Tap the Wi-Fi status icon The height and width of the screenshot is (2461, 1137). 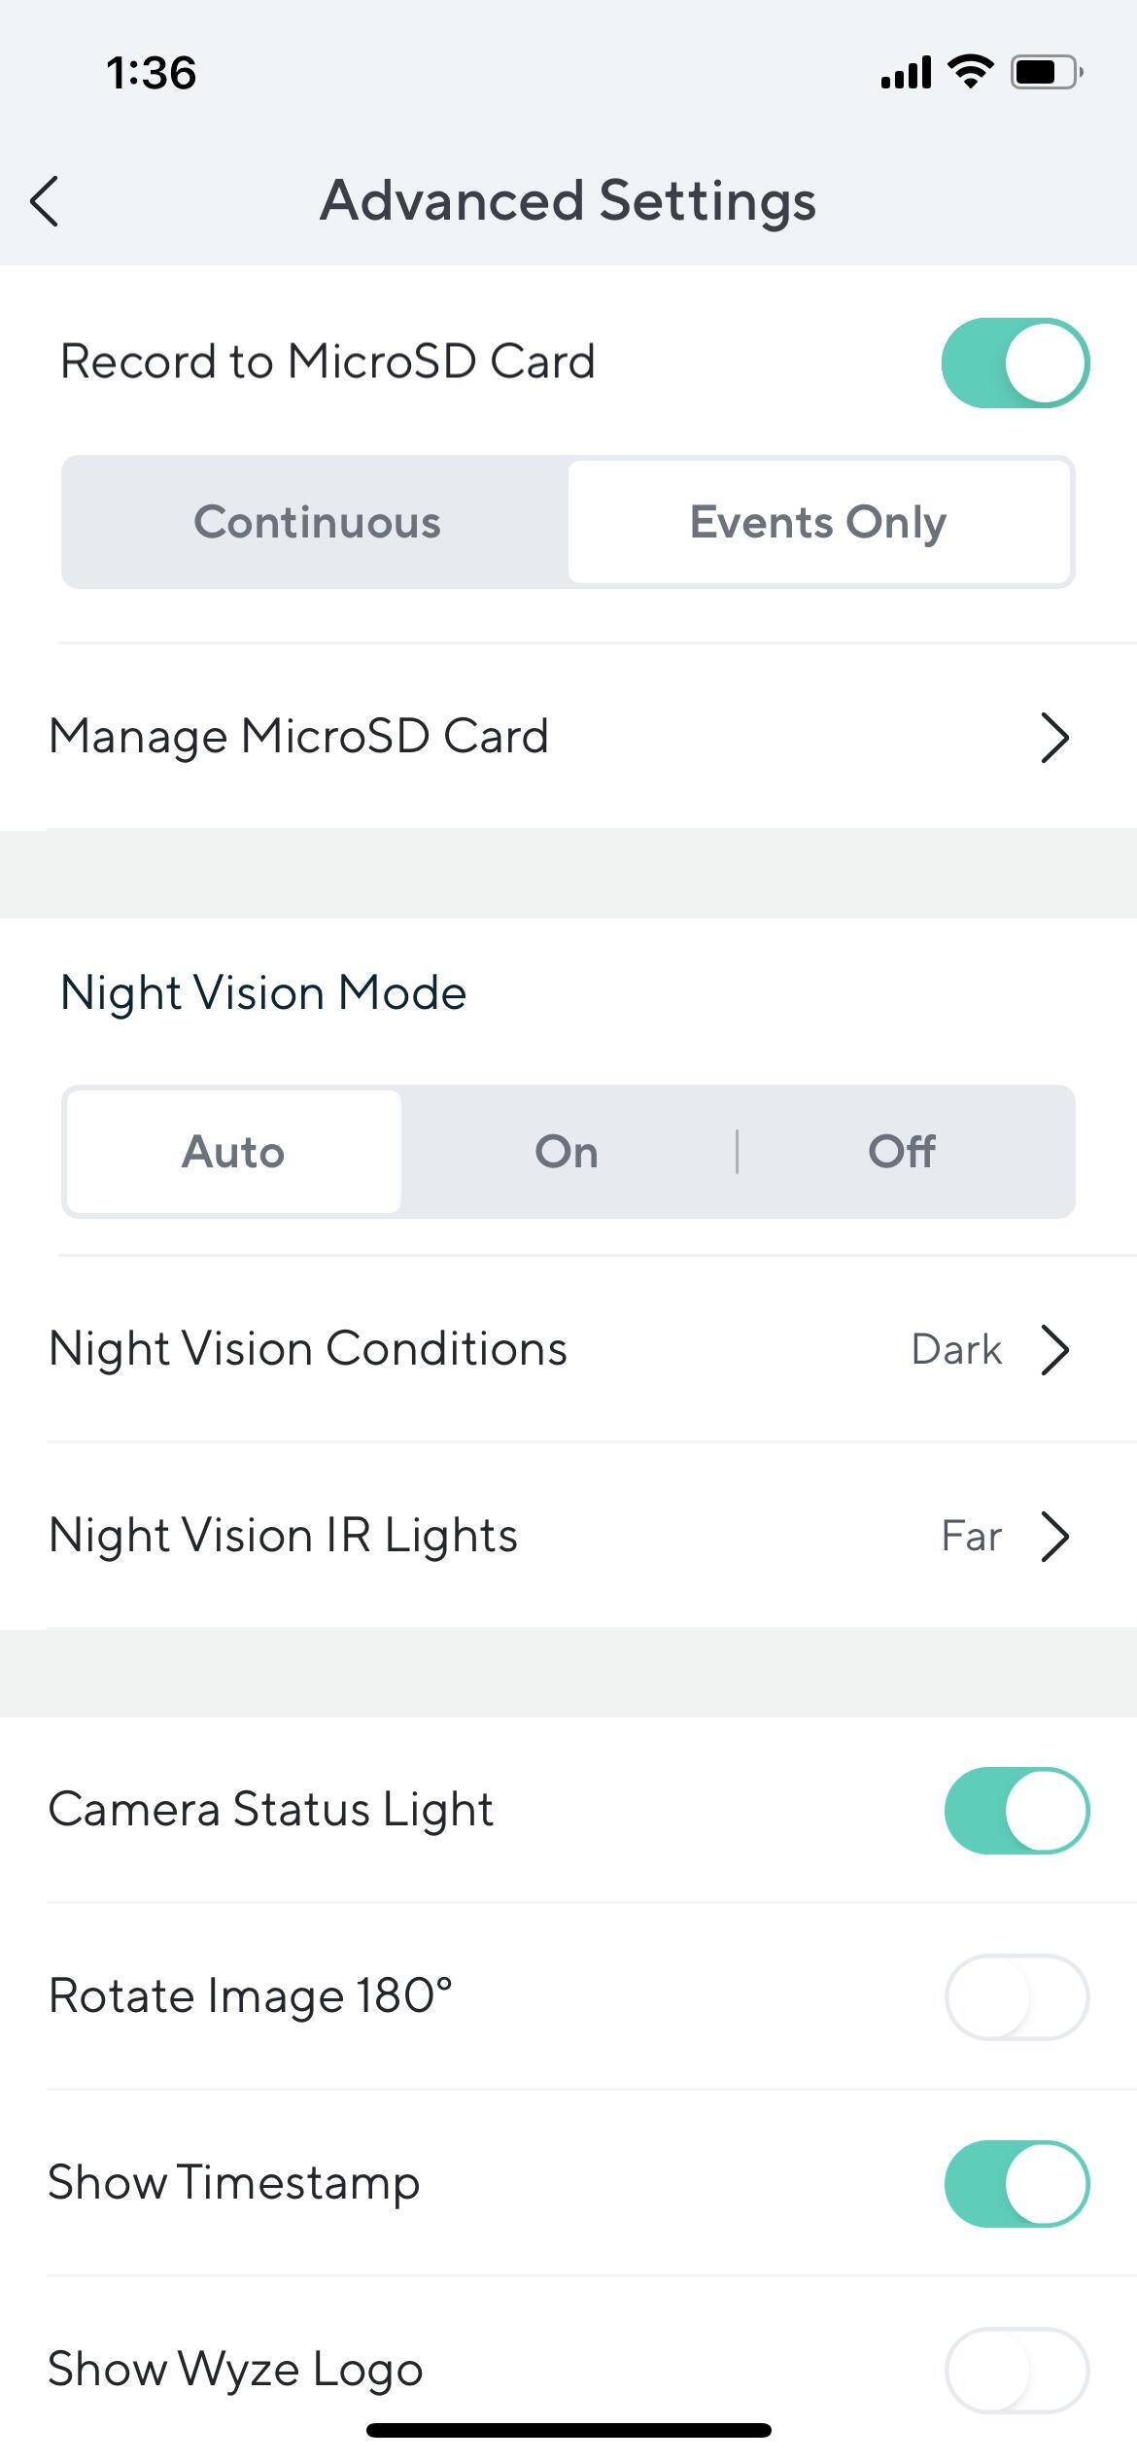coord(970,72)
